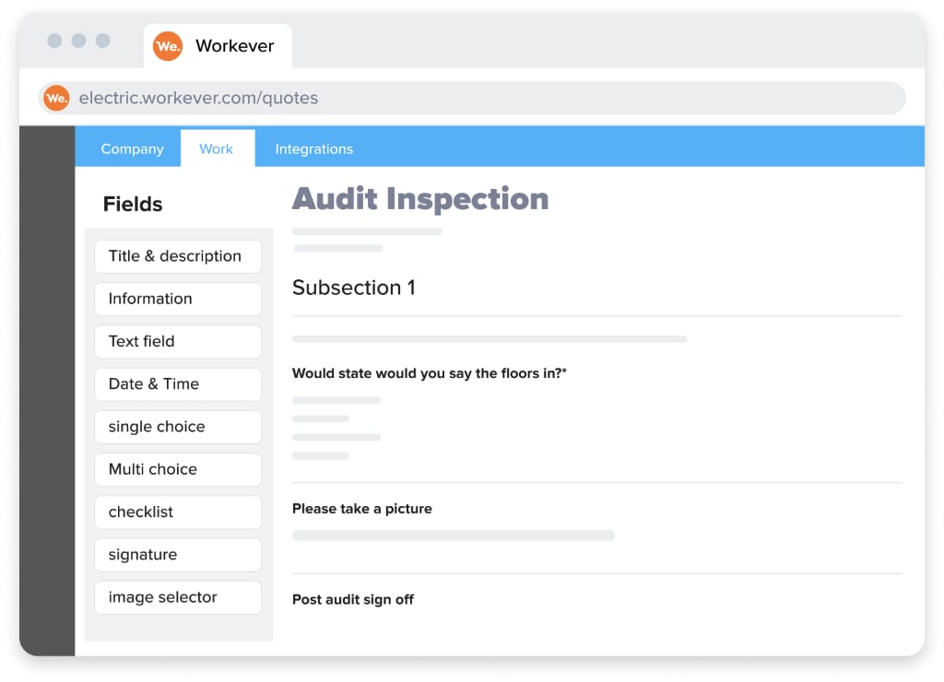Click the address bar URL field

tap(479, 98)
